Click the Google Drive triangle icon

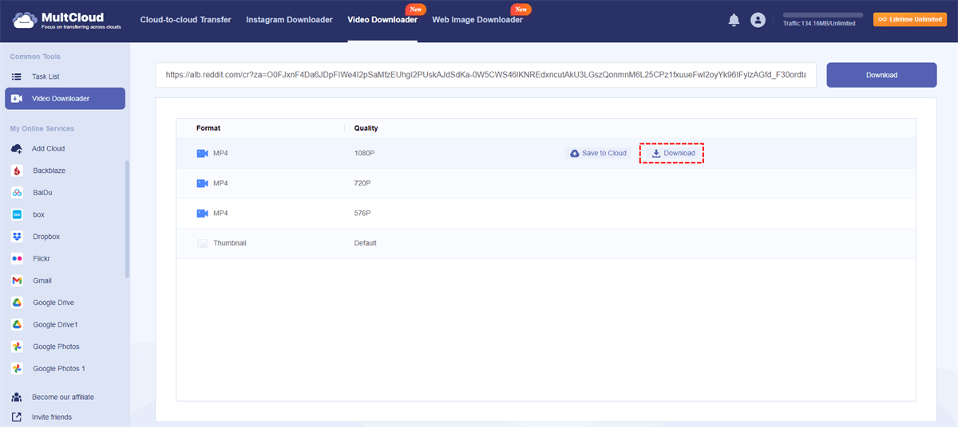coord(16,303)
